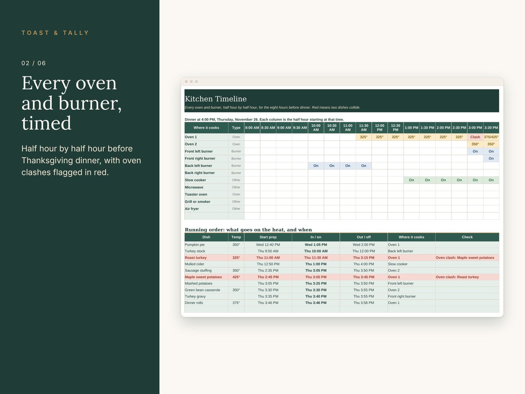The width and height of the screenshot is (525, 394).
Task: Click the first window control dot
Action: click(x=186, y=81)
